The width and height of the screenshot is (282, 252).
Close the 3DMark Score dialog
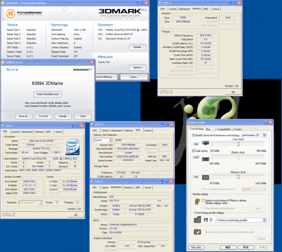[92, 62]
